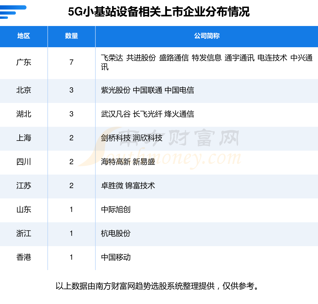318x304 pixels.
Task: Click the company name 通宇通讯
Action: (240, 58)
